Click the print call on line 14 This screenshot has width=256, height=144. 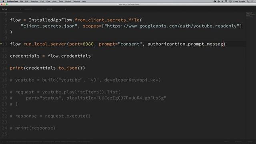[16, 68]
